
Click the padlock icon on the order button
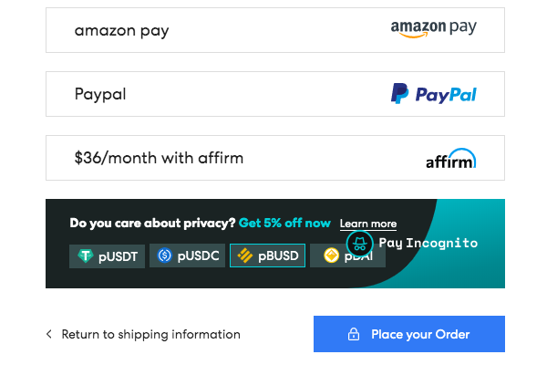click(x=354, y=335)
